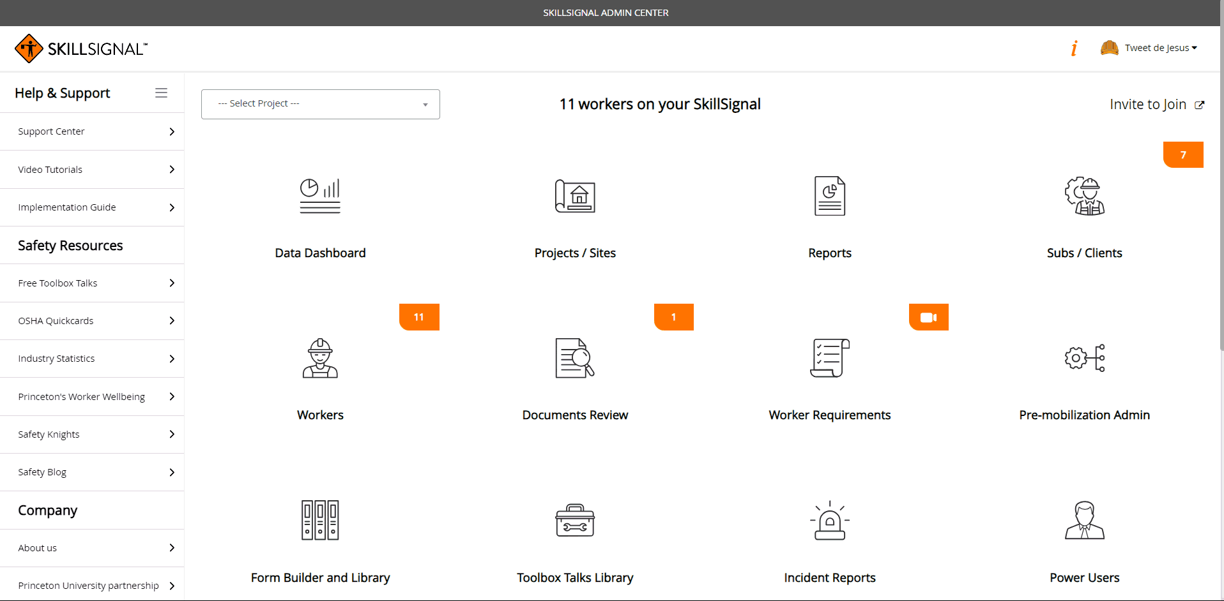This screenshot has width=1224, height=601.
Task: Open the Data Dashboard chart icon
Action: 320,196
